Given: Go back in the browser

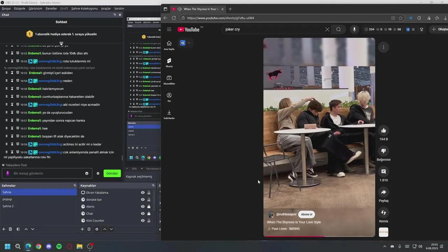Looking at the screenshot, I should 165,18.
